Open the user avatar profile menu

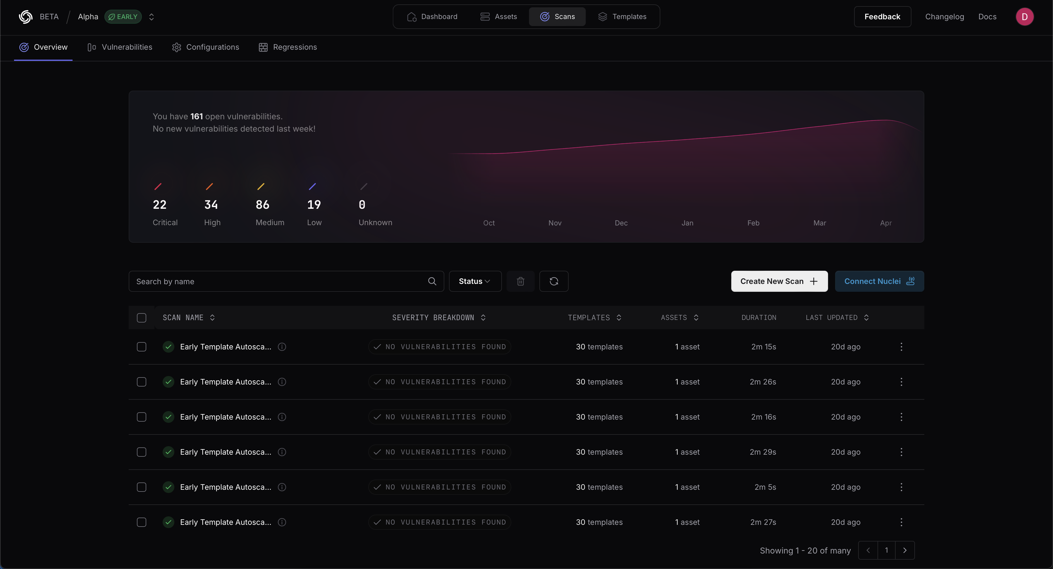[1025, 17]
